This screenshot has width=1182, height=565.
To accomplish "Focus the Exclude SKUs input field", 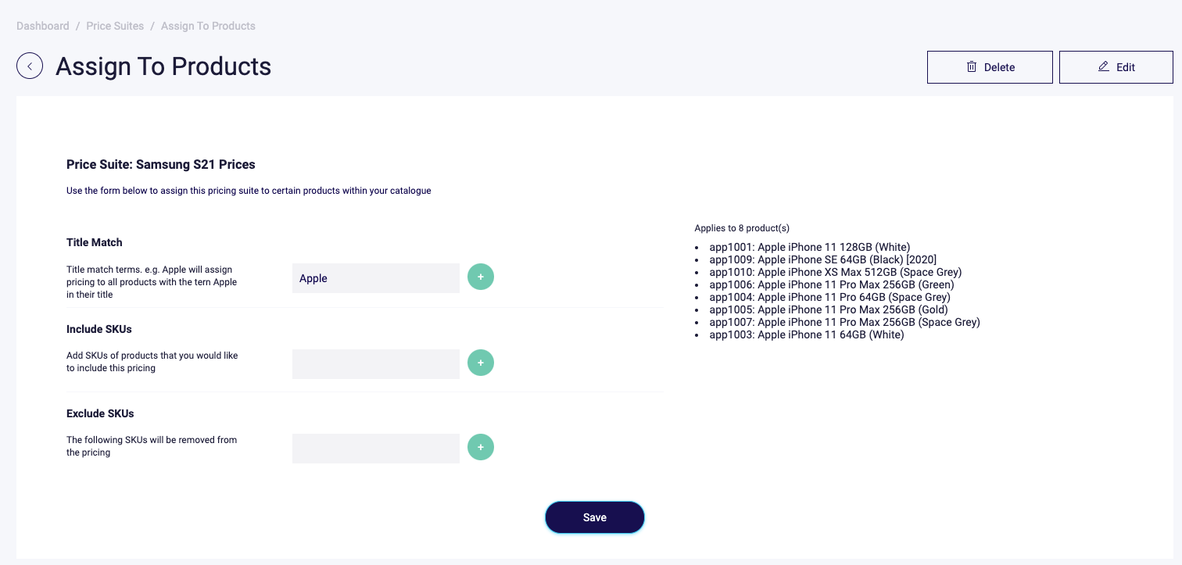I will [376, 449].
